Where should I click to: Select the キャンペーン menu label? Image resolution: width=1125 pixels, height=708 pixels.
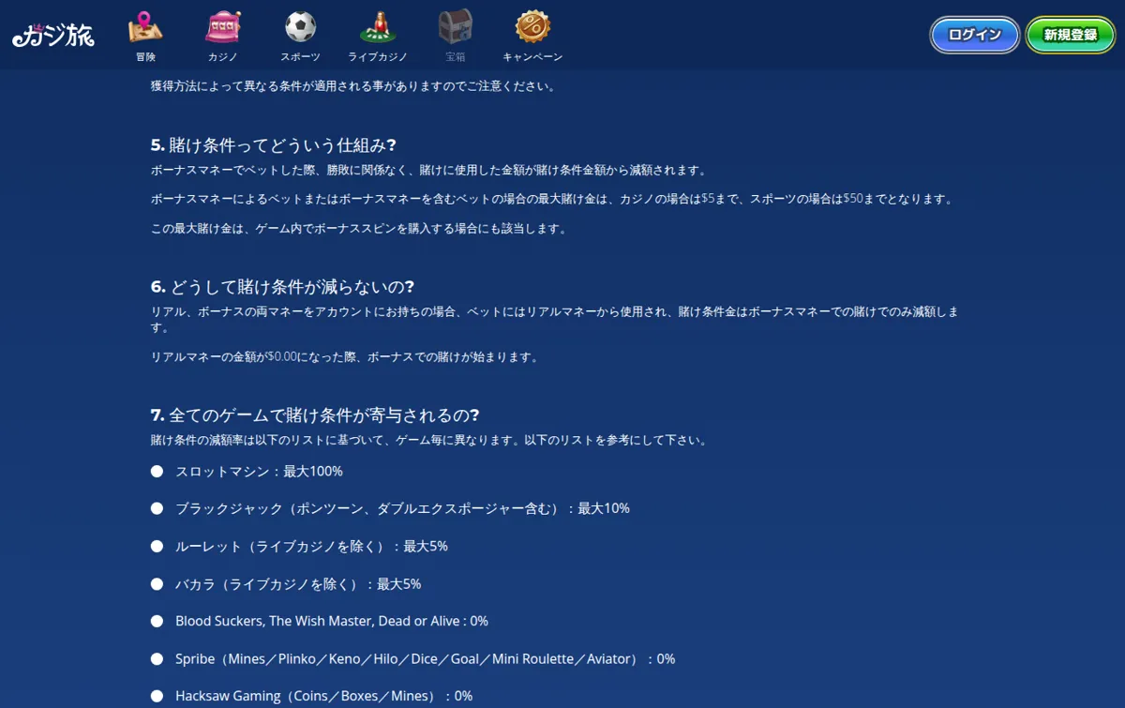(532, 57)
